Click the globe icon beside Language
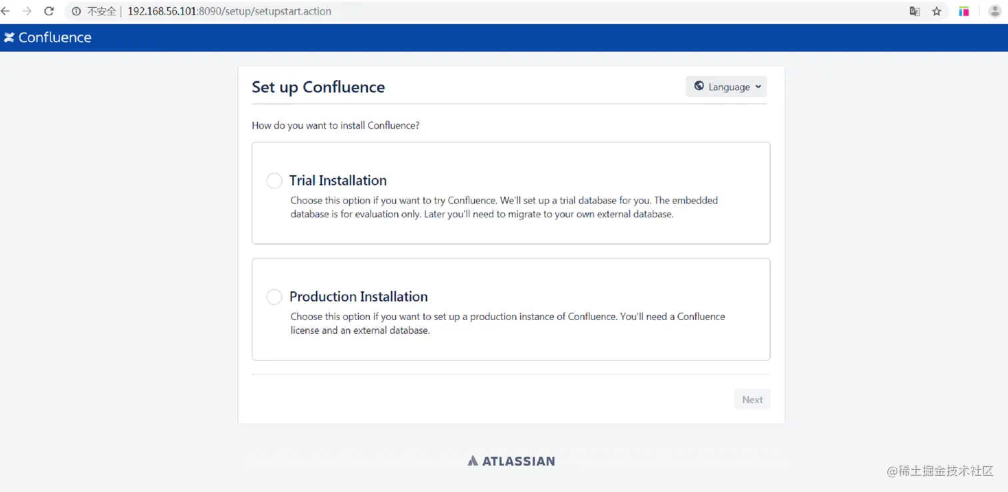This screenshot has height=492, width=1008. tap(699, 86)
